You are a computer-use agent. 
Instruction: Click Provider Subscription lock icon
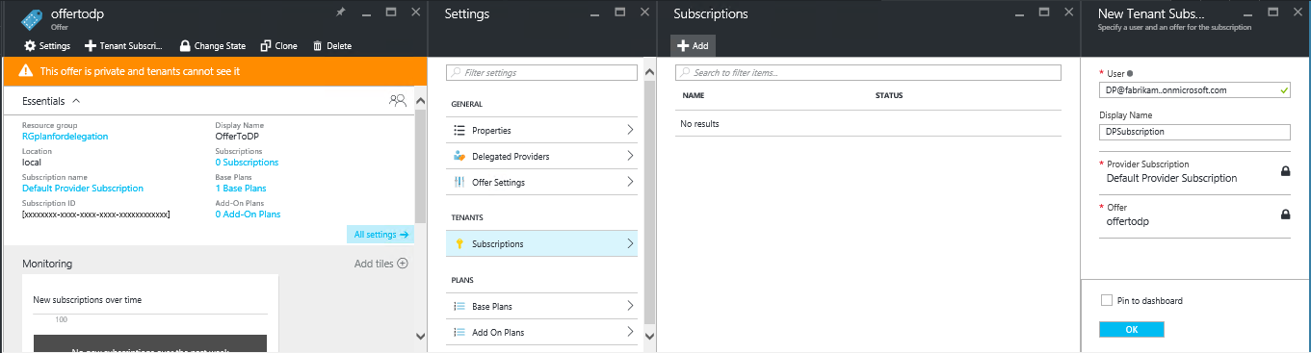[1285, 171]
